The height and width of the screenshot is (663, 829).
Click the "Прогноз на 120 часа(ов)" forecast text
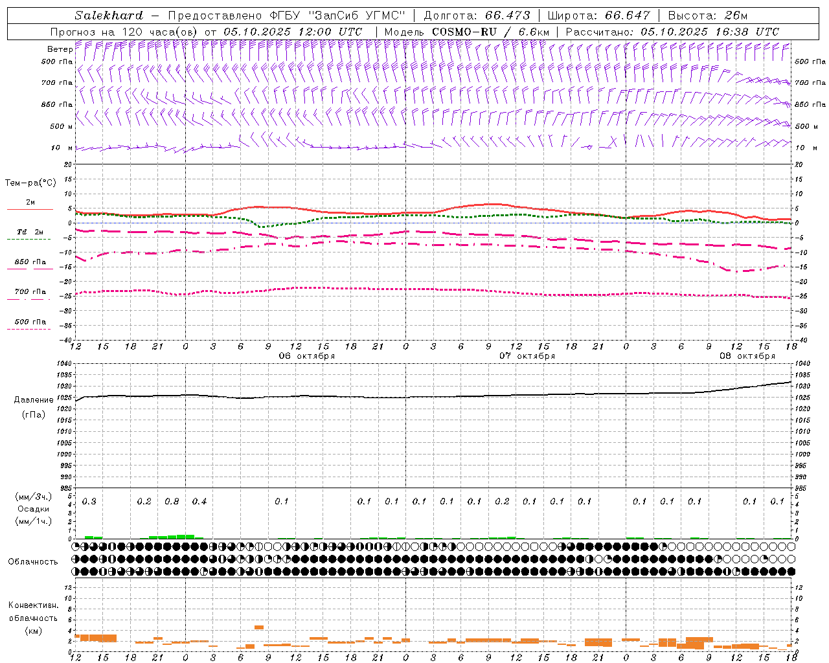(x=124, y=32)
